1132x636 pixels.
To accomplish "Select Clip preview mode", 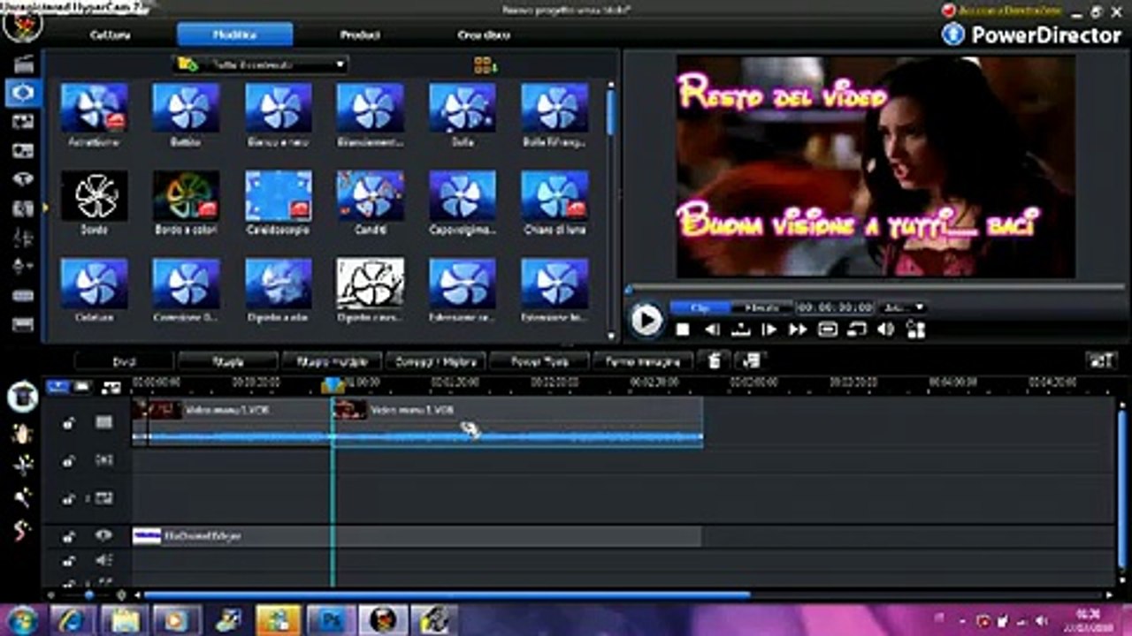I will click(x=700, y=307).
